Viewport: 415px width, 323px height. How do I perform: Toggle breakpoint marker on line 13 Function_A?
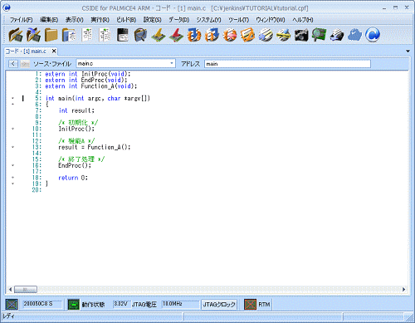(12, 147)
